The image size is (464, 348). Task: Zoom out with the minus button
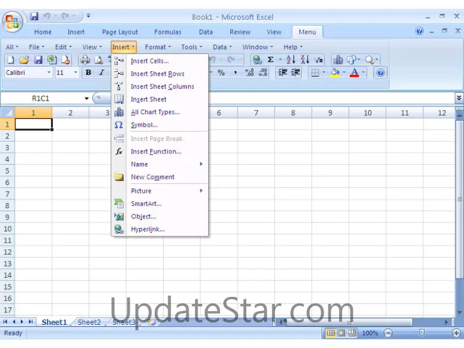[388, 333]
